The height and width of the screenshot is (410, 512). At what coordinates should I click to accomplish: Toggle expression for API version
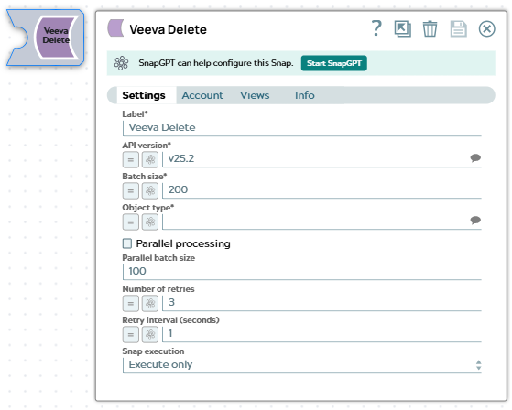point(131,159)
